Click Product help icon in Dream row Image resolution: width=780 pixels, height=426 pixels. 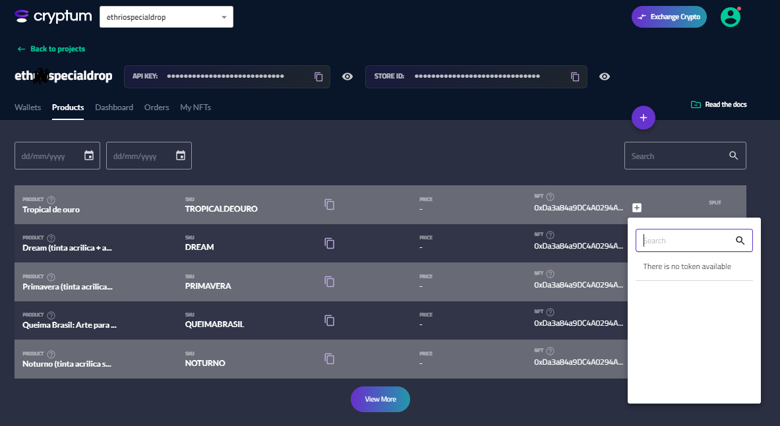(51, 237)
